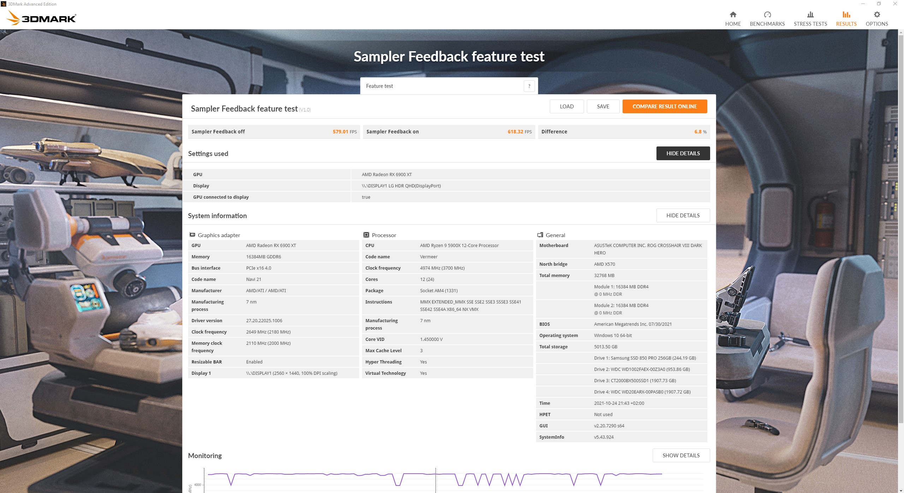Image resolution: width=904 pixels, height=493 pixels.
Task: Click the Bus interface PCIe x16 4.0 value
Action: tap(258, 268)
